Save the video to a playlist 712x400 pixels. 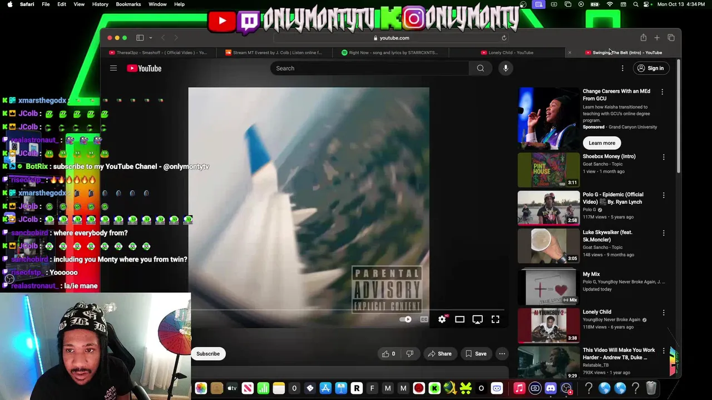pos(476,354)
